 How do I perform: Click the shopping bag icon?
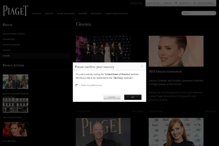[x=195, y=3]
